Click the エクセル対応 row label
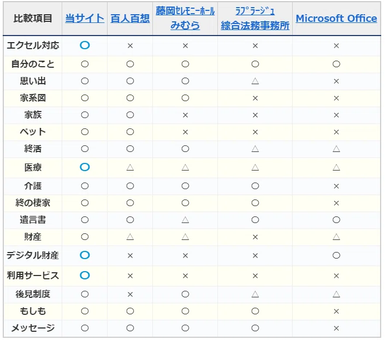 pyautogui.click(x=33, y=45)
